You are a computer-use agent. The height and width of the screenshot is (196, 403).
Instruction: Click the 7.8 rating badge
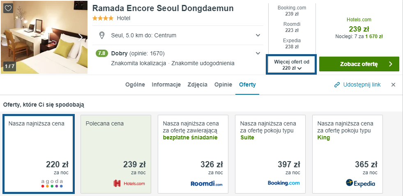[x=102, y=53]
